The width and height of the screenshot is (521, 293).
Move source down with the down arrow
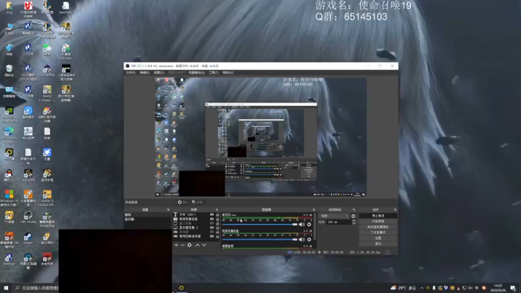pos(204,245)
